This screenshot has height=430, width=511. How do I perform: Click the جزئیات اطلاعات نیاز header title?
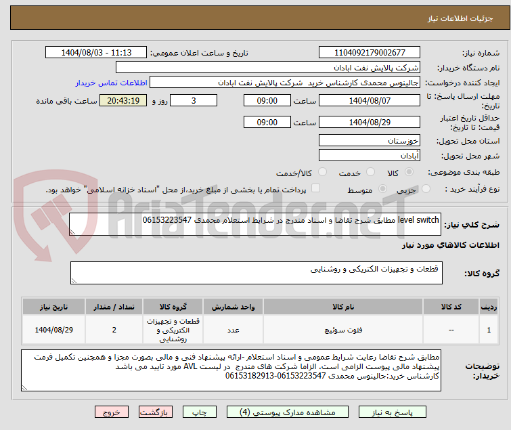tap(460, 18)
